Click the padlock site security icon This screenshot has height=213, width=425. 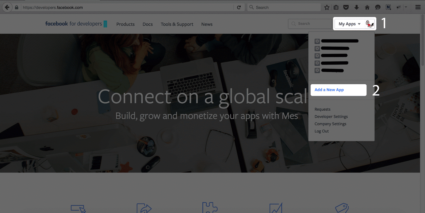16,7
